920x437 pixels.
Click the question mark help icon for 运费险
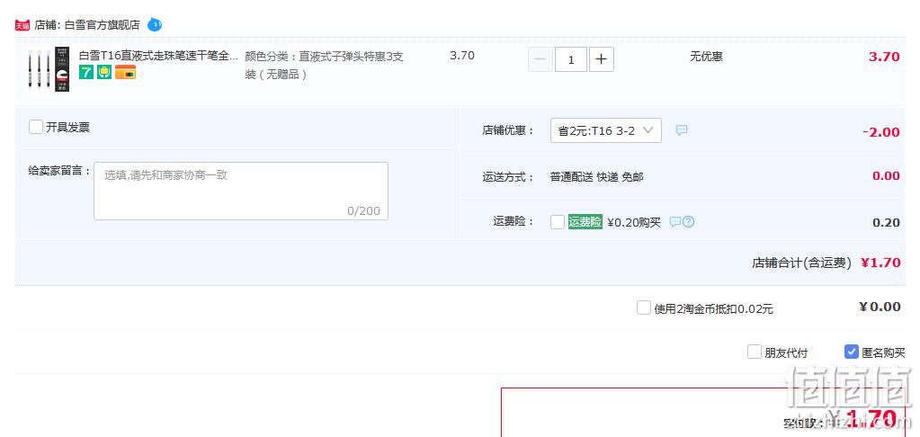689,222
